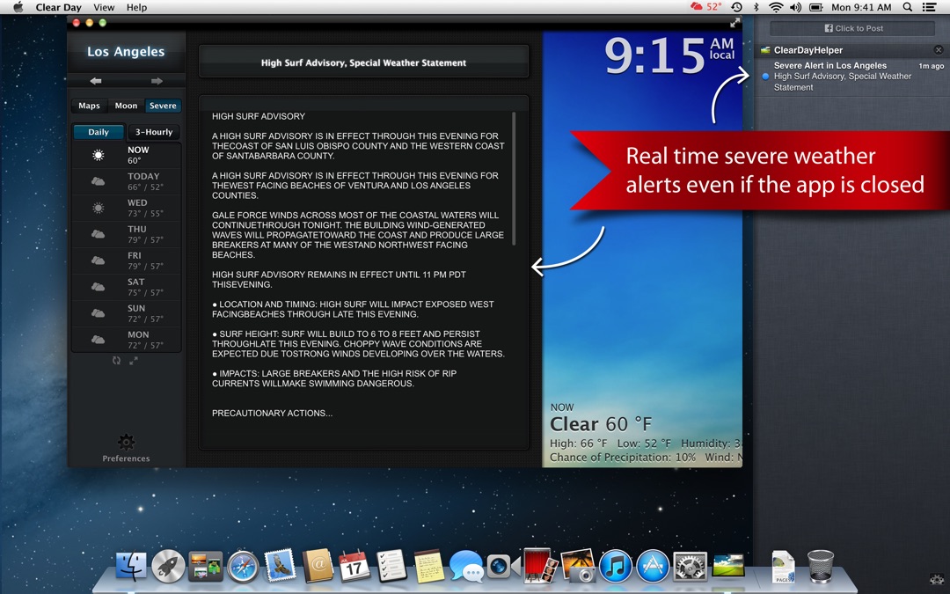Open Preferences gear icon

[x=126, y=442]
